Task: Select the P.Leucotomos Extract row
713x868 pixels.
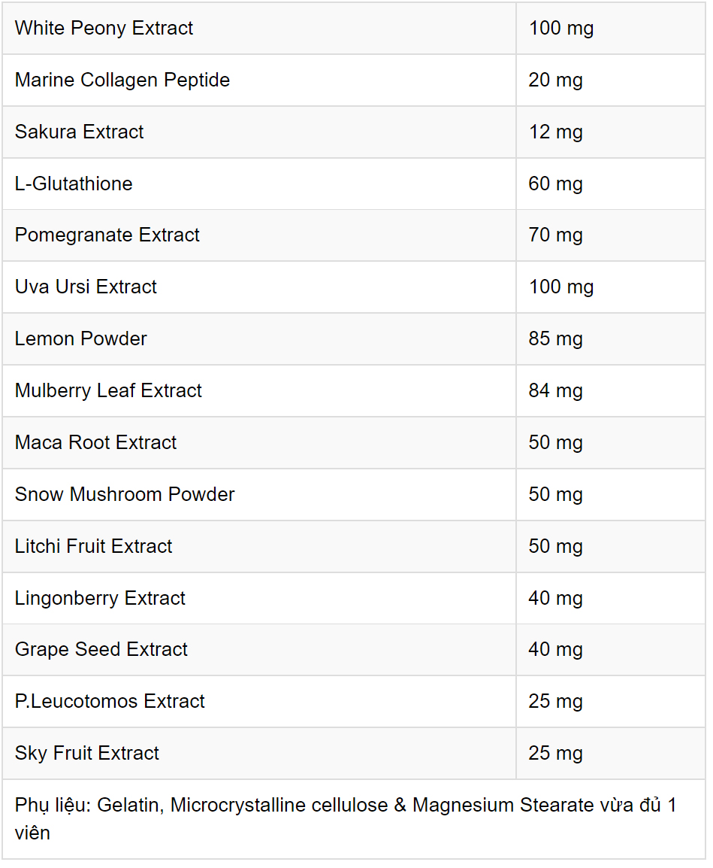Action: 353,701
